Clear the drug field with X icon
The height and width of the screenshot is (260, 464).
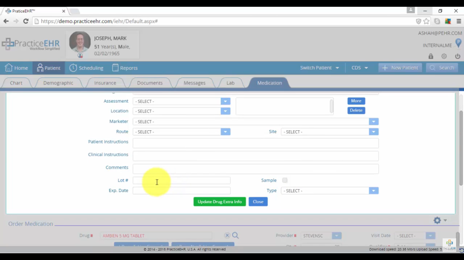pos(227,236)
